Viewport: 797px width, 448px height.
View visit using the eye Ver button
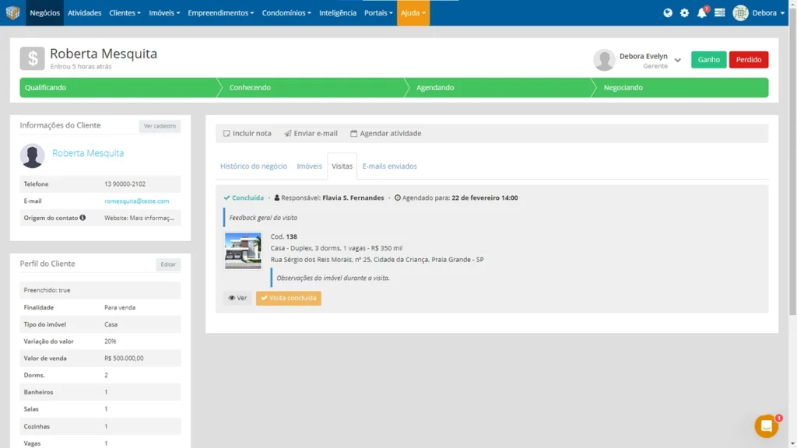tap(237, 298)
